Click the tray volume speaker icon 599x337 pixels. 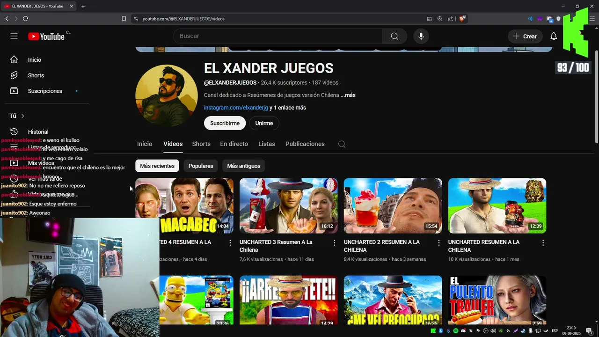tap(493, 331)
